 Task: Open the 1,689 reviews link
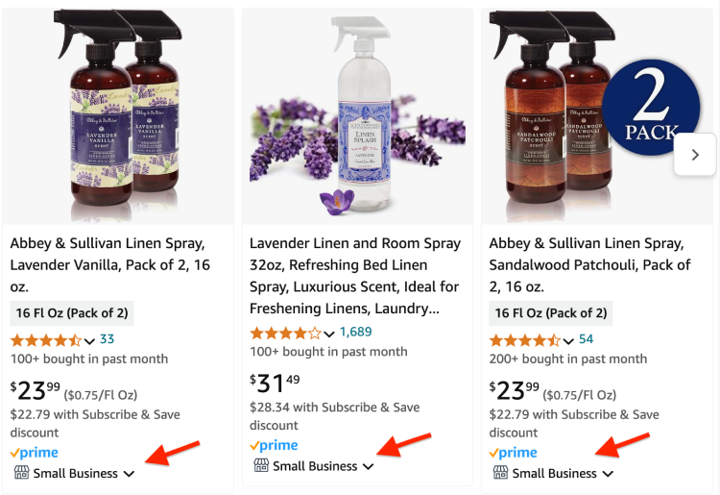[x=355, y=333]
